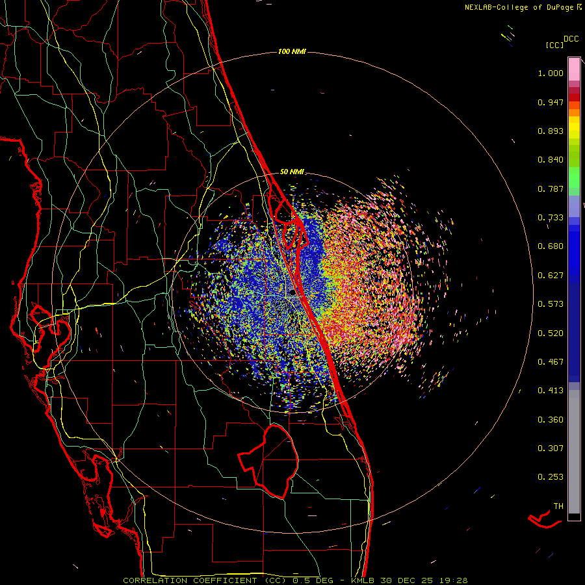Click the 100 NMI range ring label
The width and height of the screenshot is (585, 585).
pyautogui.click(x=292, y=51)
